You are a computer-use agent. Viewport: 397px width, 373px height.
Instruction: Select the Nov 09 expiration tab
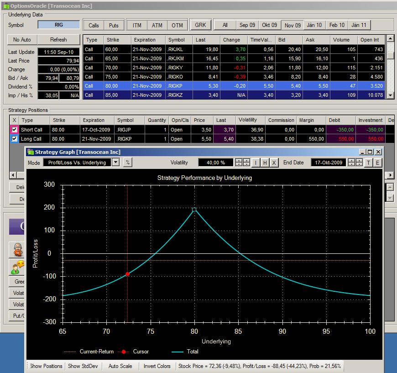coord(293,26)
